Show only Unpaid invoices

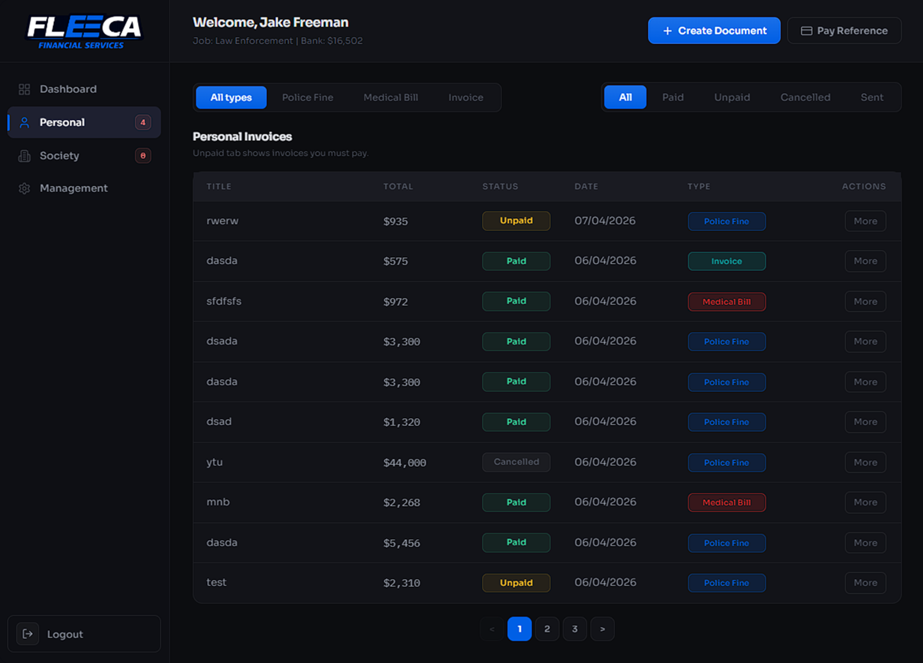tap(732, 97)
